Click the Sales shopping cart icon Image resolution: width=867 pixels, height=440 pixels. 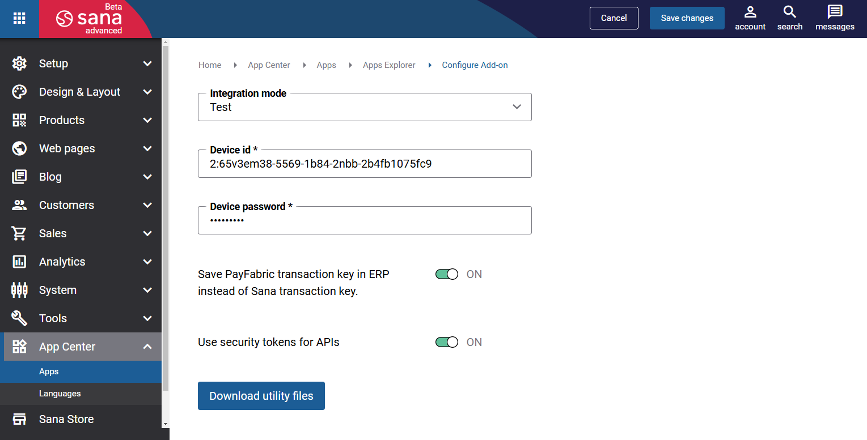click(x=19, y=233)
